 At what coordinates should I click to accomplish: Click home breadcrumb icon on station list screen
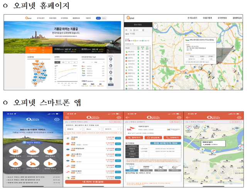[x=66, y=122]
